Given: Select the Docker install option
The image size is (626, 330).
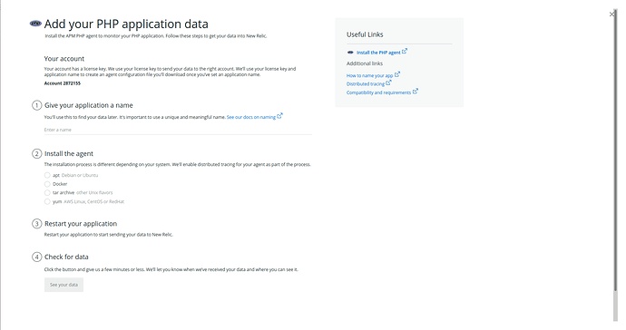Looking at the screenshot, I should click(47, 184).
